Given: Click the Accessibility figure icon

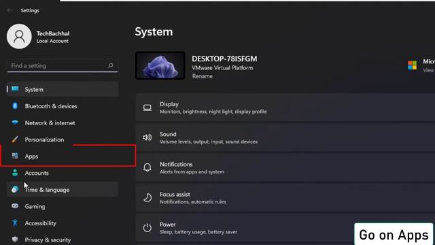Looking at the screenshot, I should point(15,223).
